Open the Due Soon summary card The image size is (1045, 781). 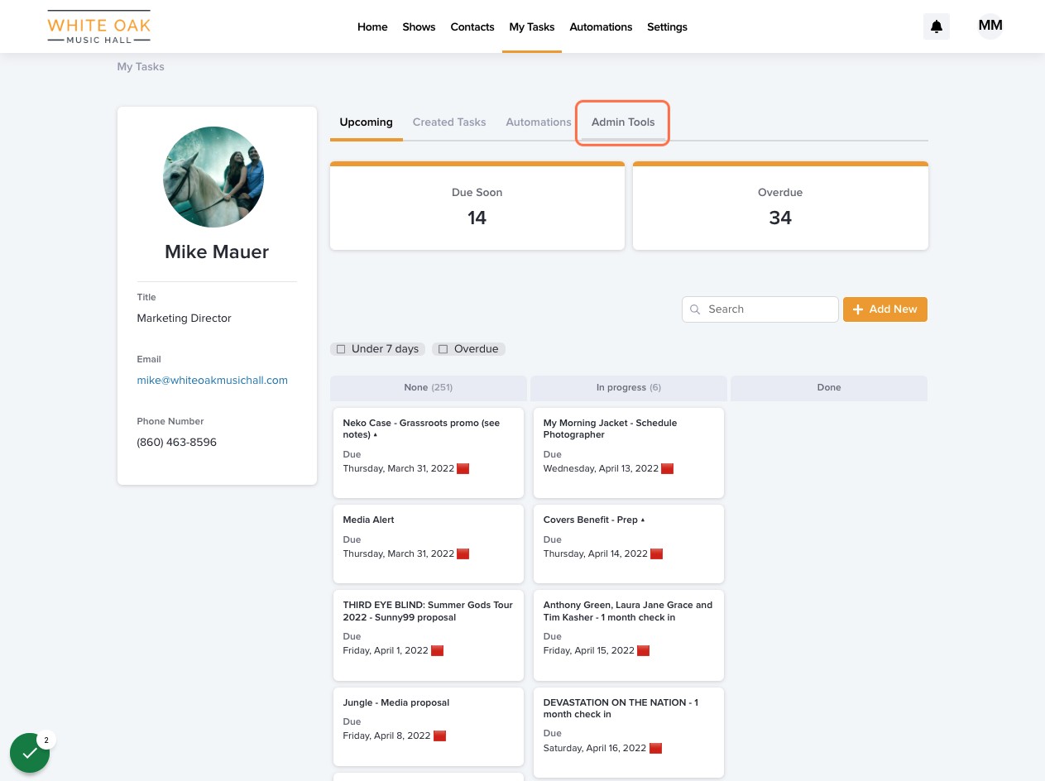477,205
